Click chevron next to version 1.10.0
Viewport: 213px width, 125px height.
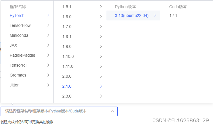coord(101,56)
